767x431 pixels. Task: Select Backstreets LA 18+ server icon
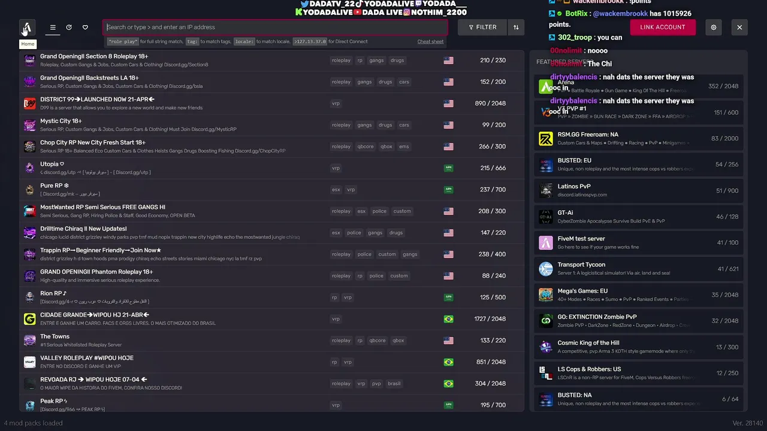coord(29,82)
